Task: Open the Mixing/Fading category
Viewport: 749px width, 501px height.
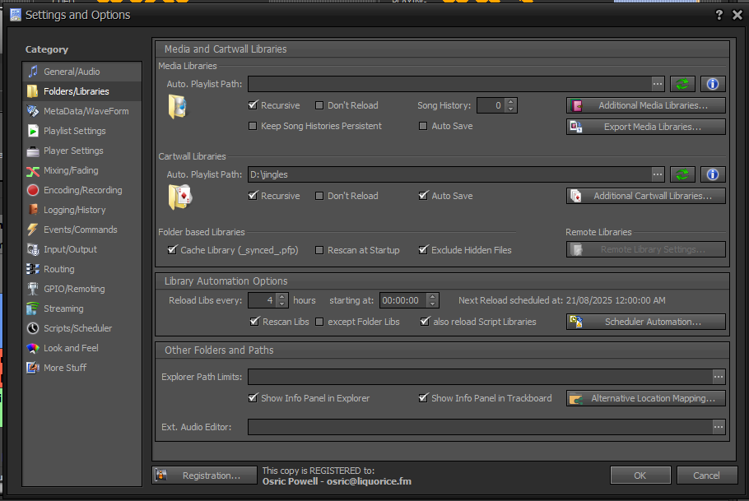Action: (x=71, y=170)
